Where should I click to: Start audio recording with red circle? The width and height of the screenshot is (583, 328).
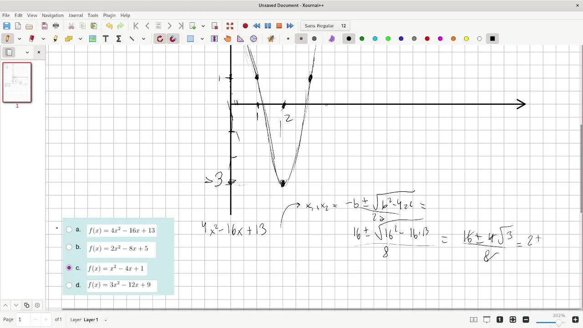(245, 26)
